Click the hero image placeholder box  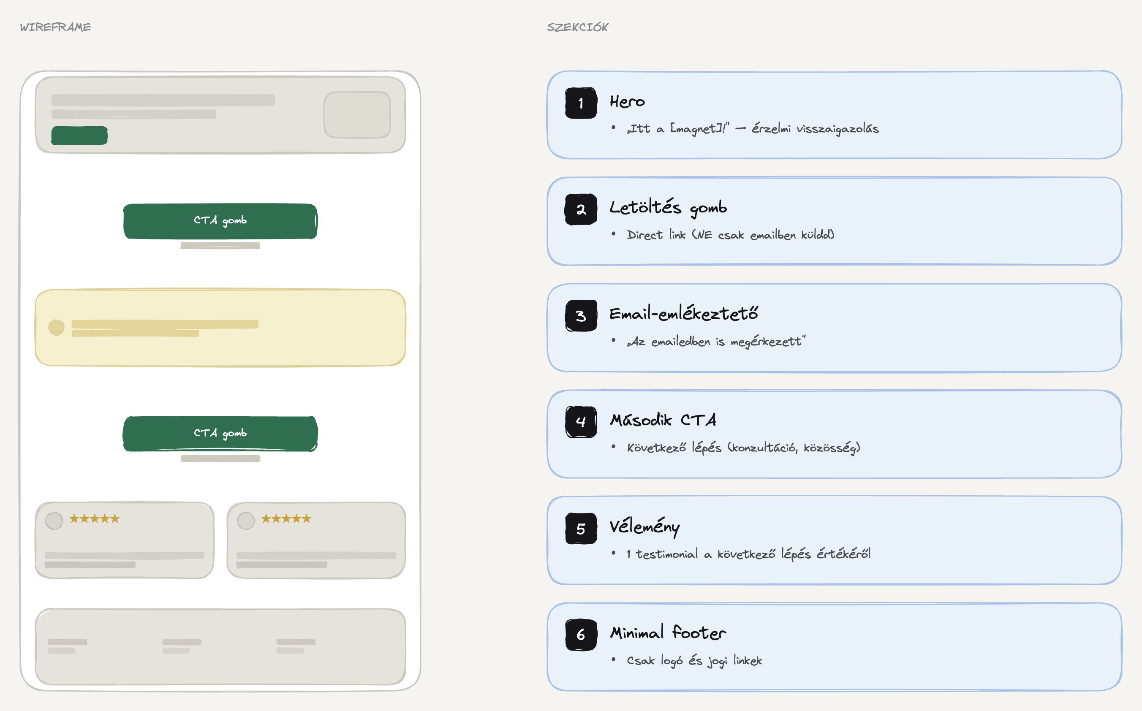click(357, 115)
